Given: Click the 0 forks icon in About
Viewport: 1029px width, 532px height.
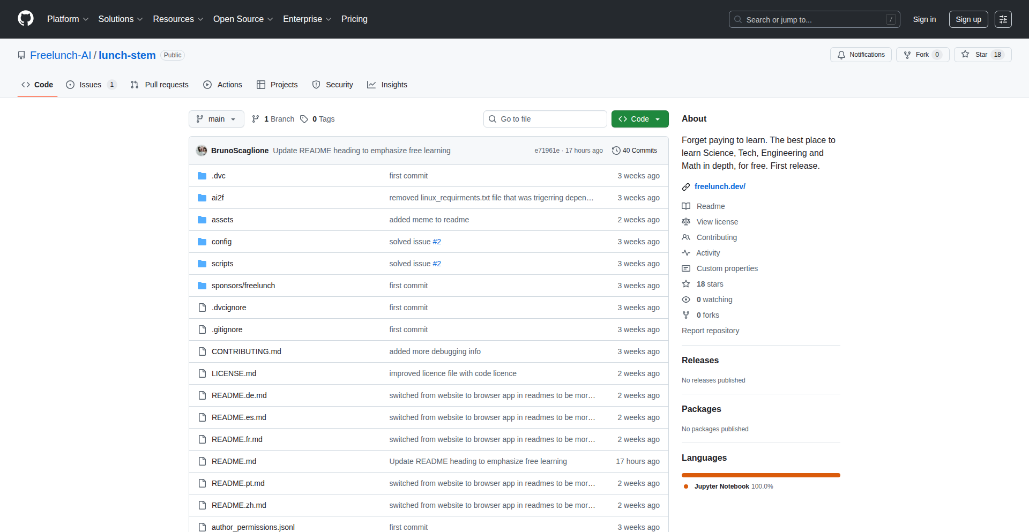Looking at the screenshot, I should point(686,315).
